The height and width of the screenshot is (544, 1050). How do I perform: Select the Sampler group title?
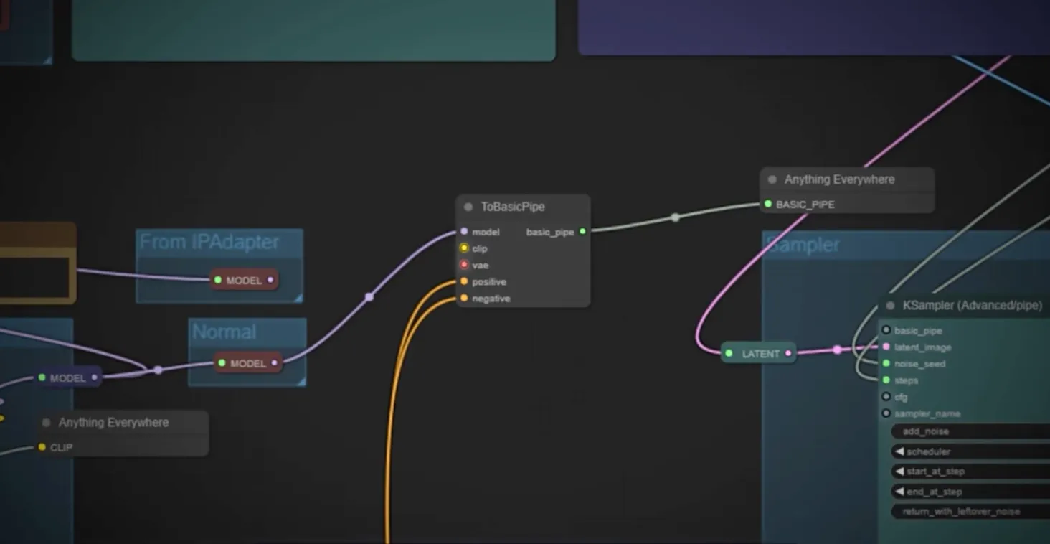pyautogui.click(x=803, y=245)
